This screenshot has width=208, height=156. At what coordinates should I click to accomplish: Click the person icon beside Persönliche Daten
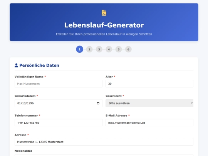tap(16, 65)
